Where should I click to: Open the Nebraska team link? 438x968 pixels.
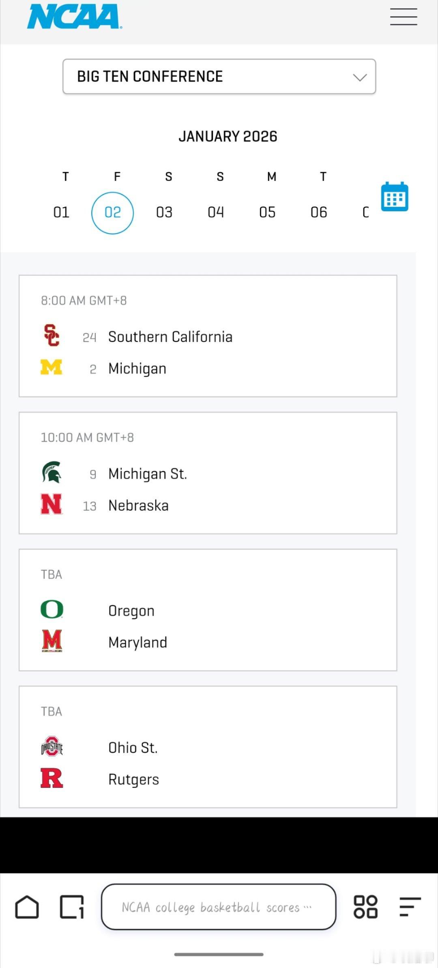click(x=138, y=506)
